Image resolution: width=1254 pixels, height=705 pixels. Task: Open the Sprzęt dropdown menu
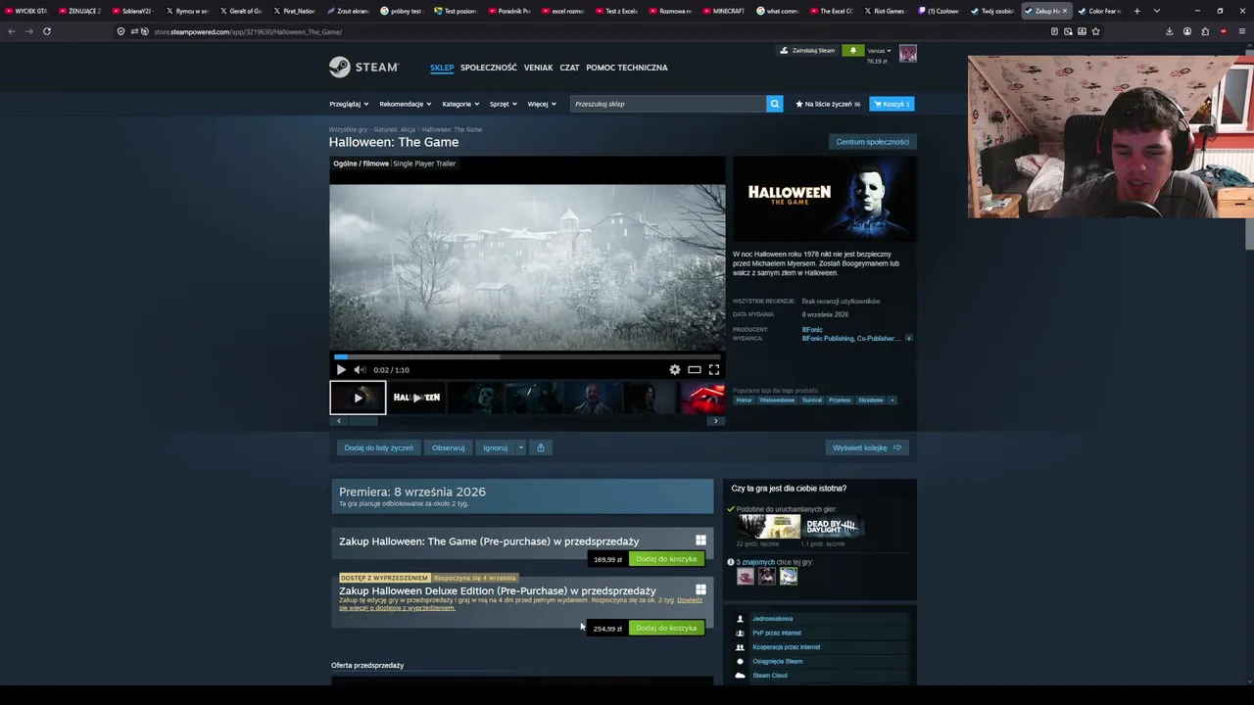click(504, 104)
